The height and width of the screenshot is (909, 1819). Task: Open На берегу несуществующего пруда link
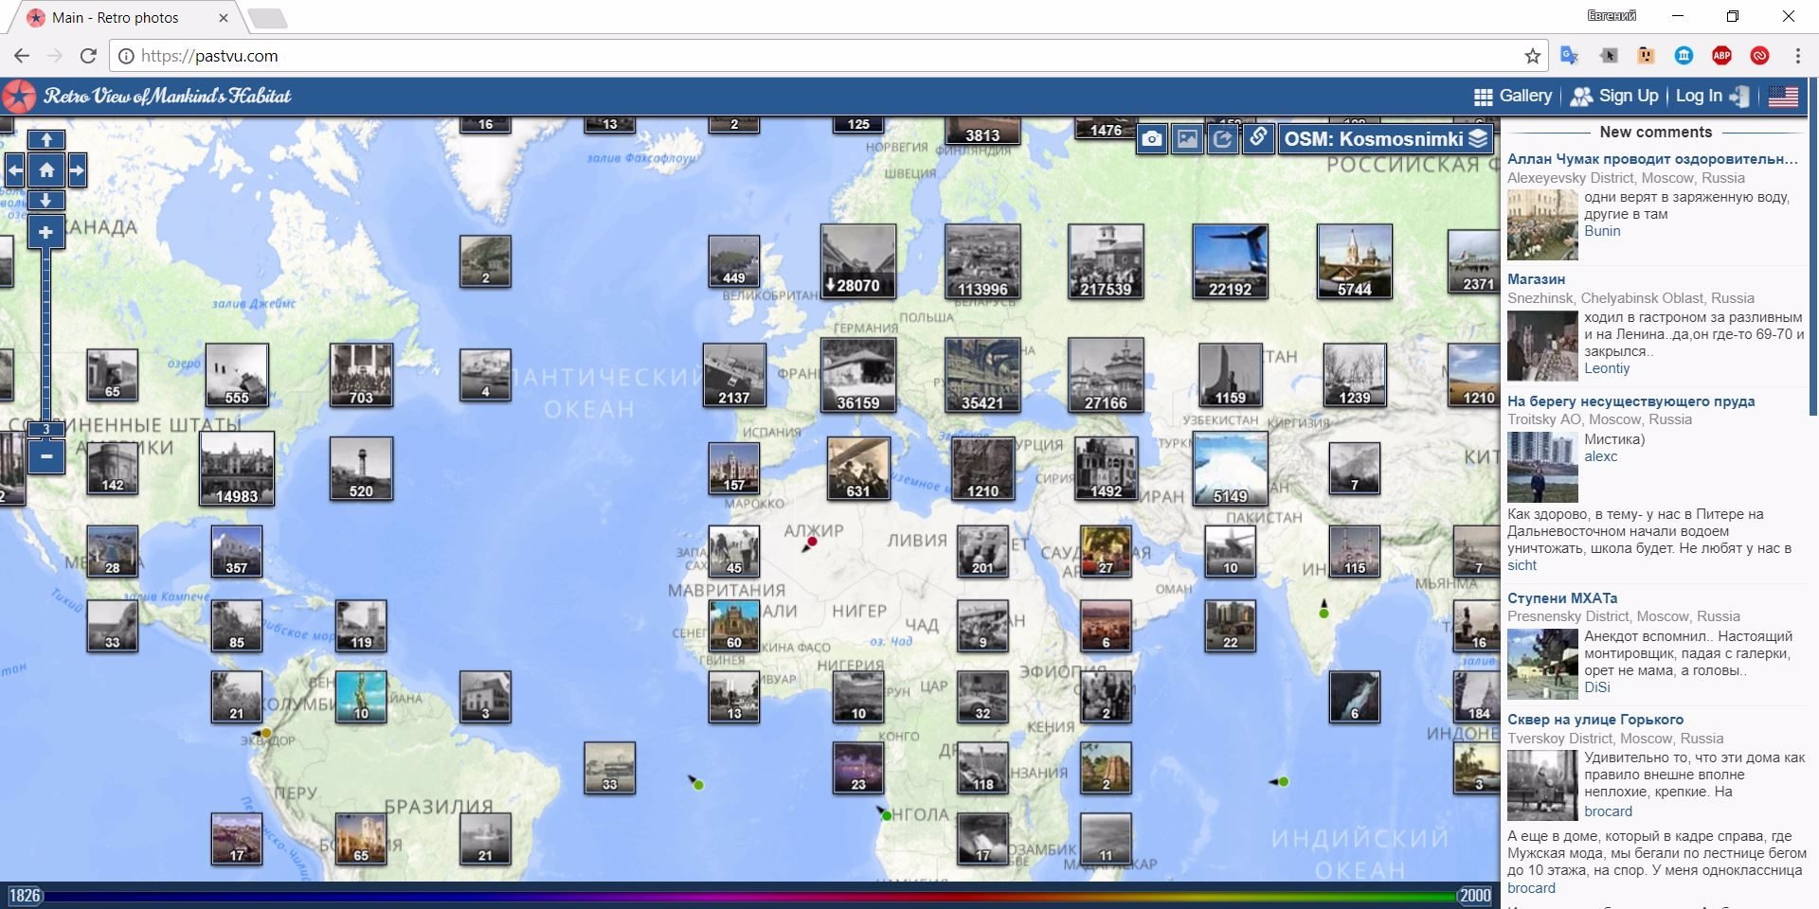point(1630,401)
